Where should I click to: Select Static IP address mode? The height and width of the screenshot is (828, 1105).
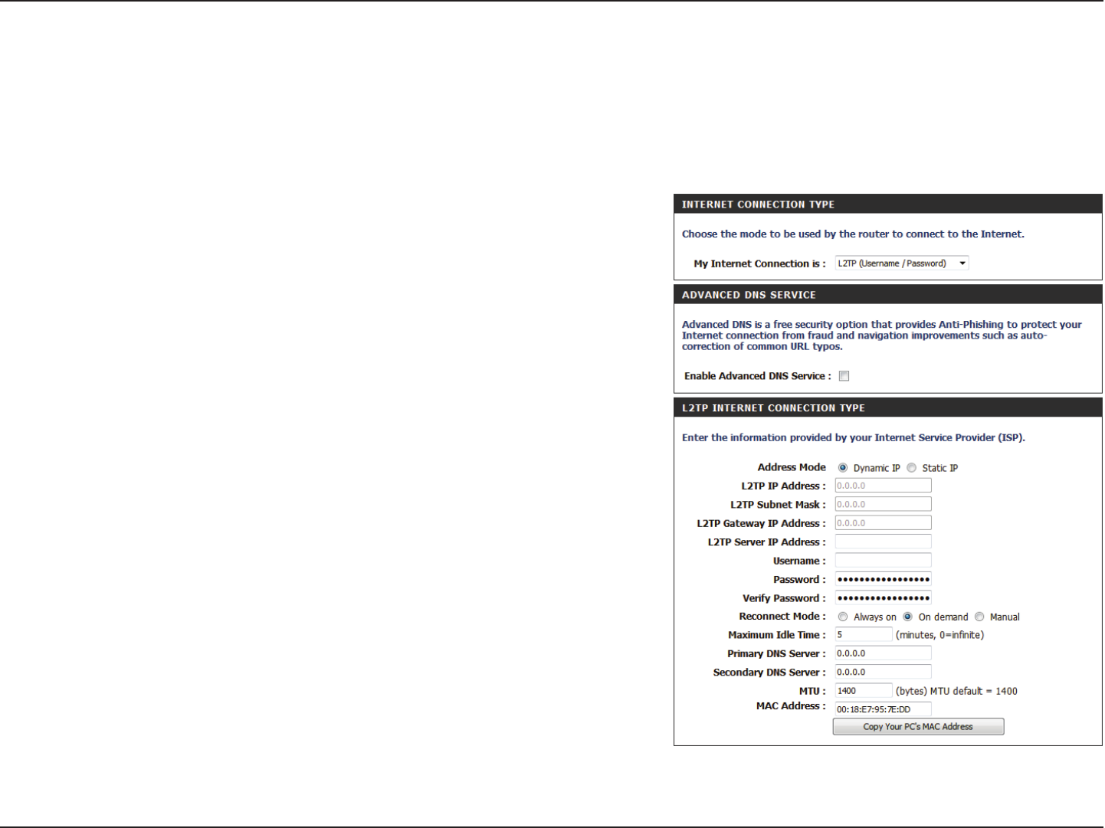911,468
